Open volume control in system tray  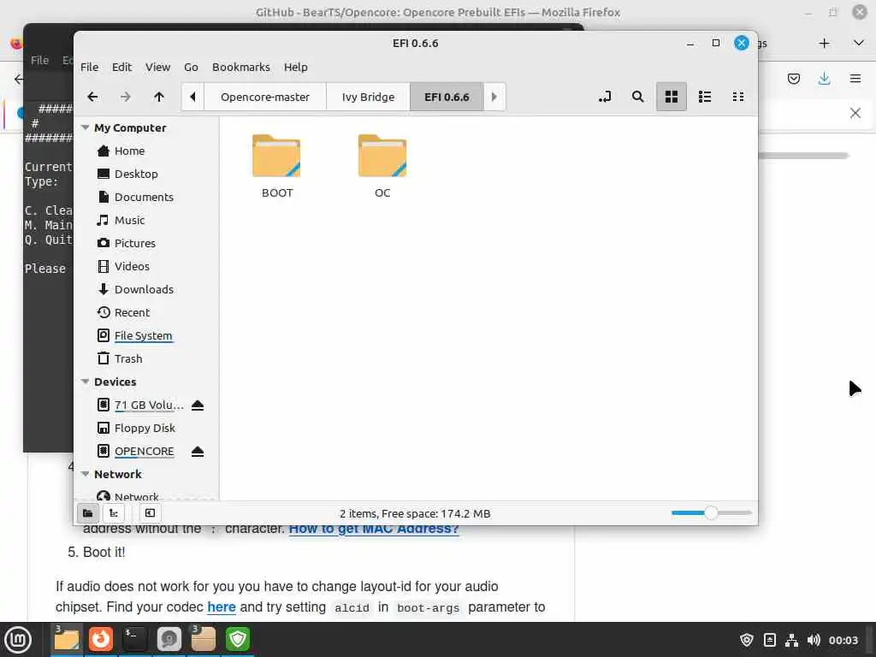(814, 640)
